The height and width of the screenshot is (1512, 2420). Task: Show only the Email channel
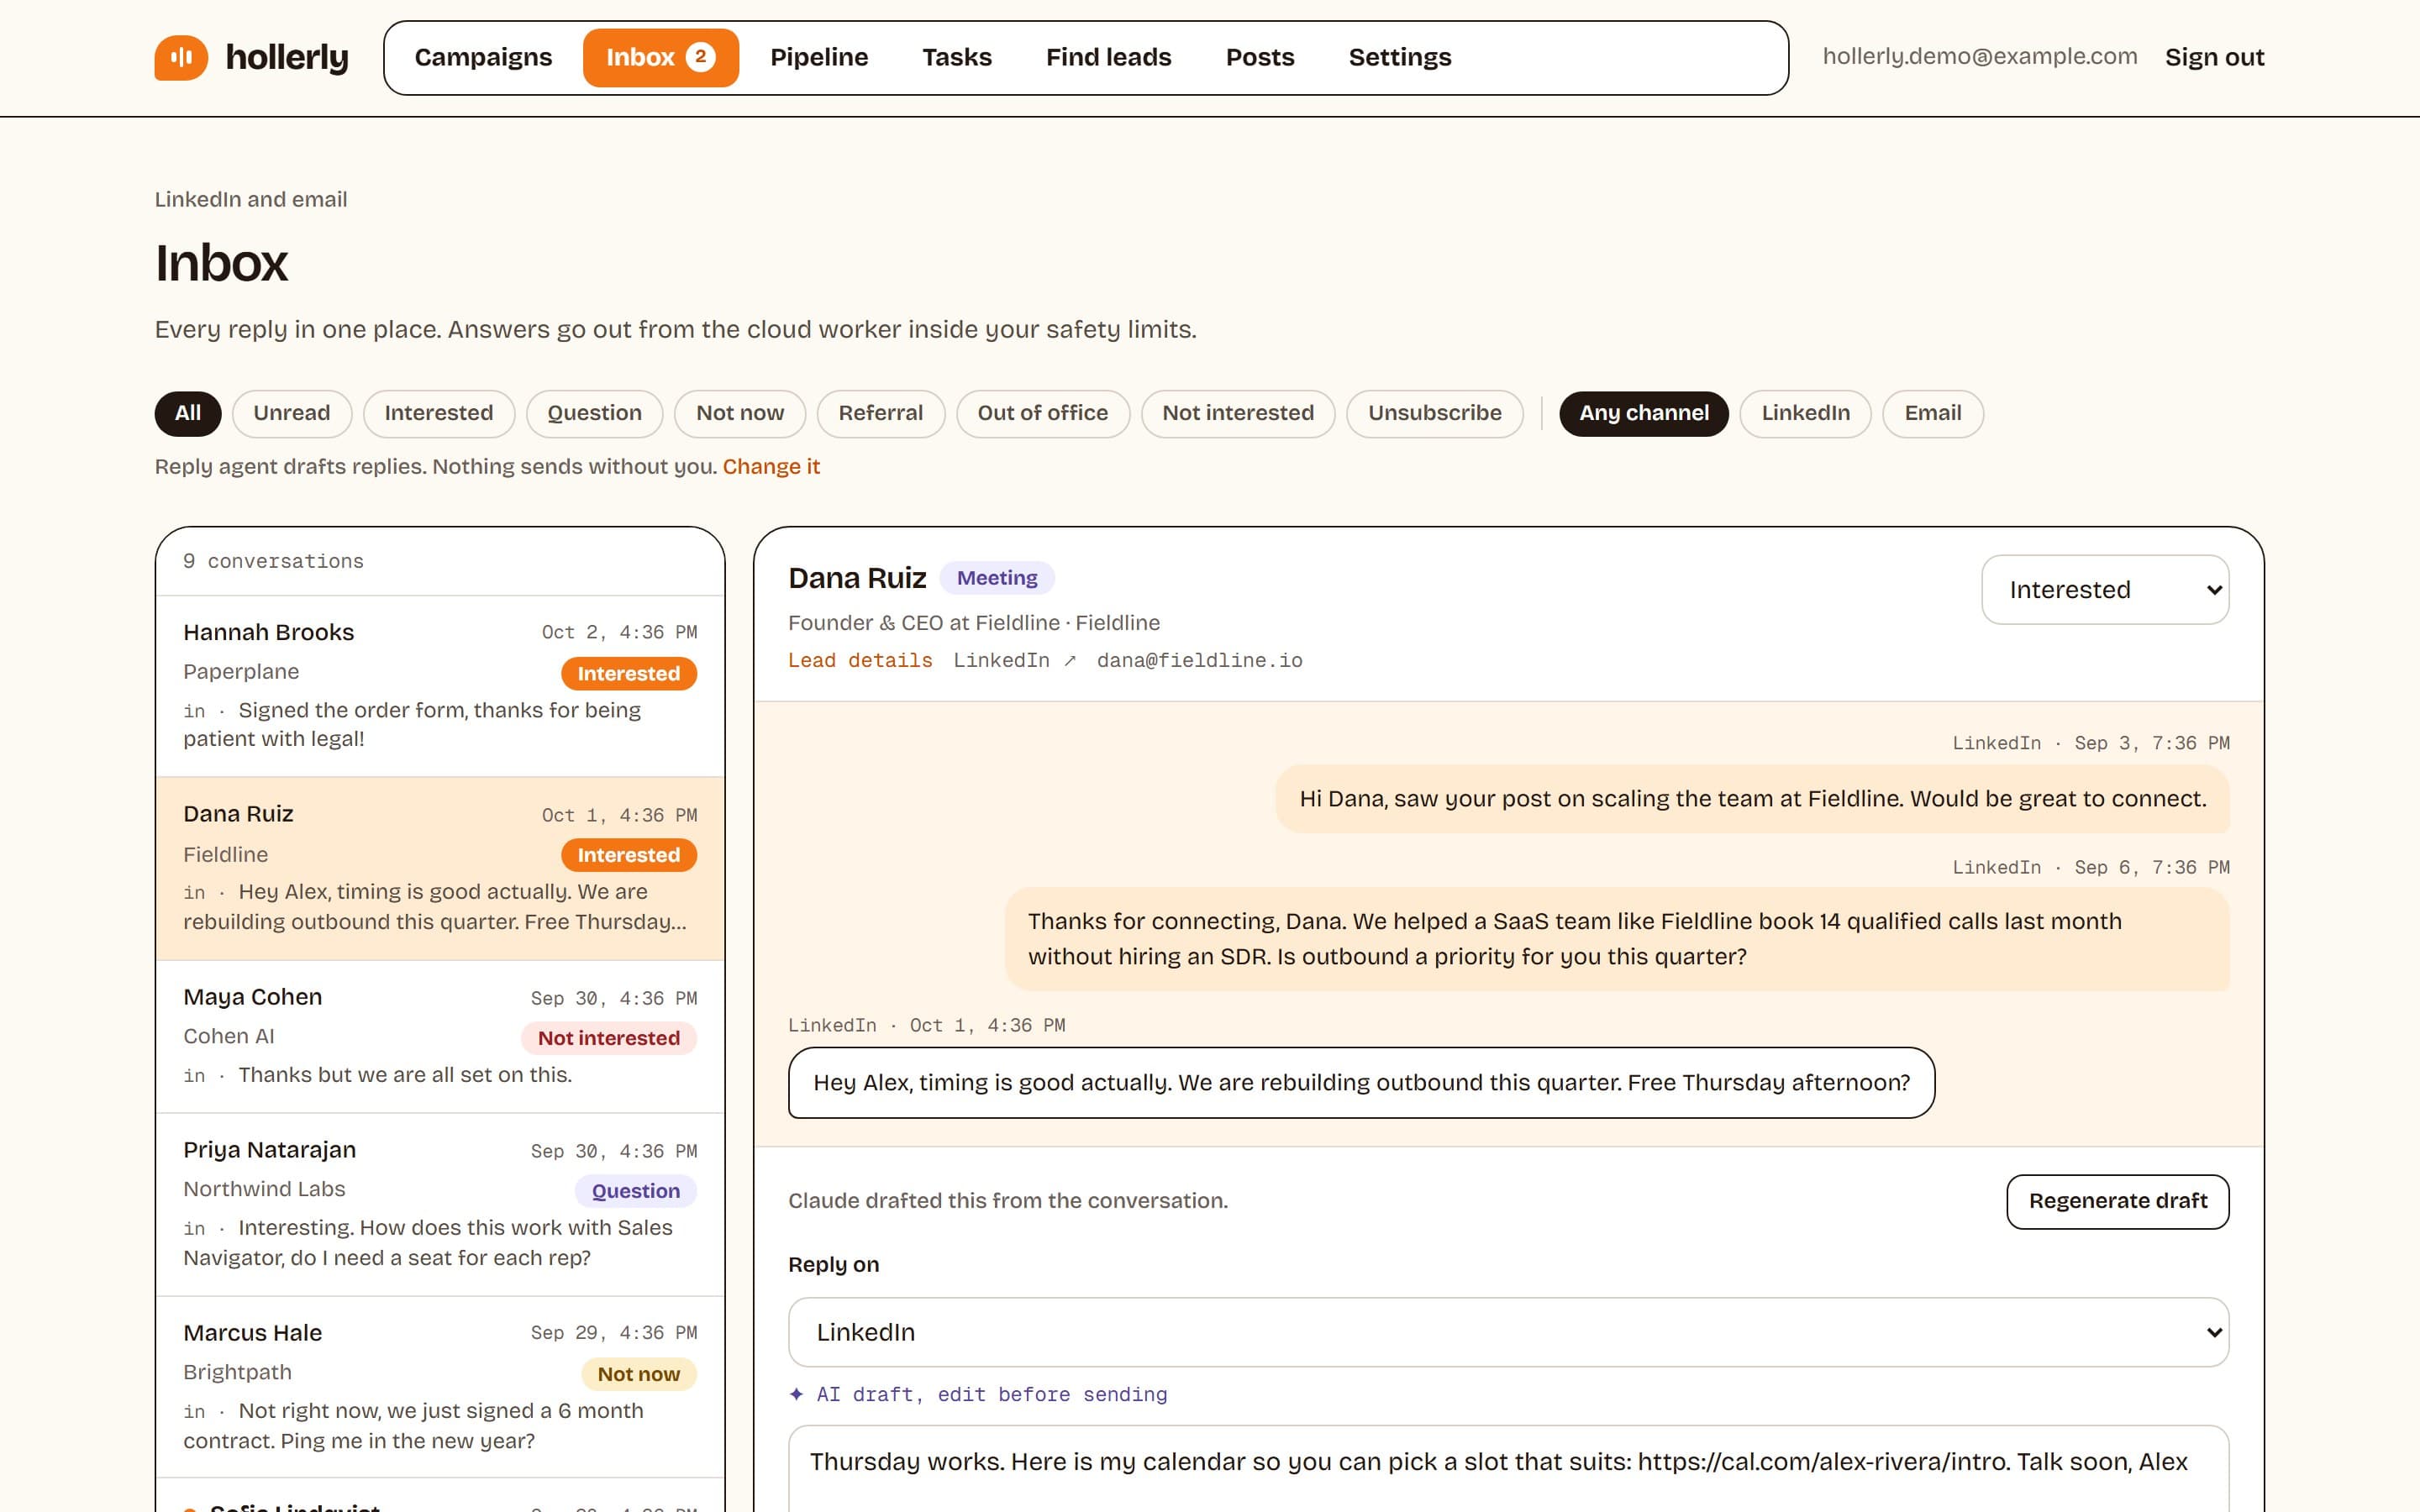(x=1932, y=413)
